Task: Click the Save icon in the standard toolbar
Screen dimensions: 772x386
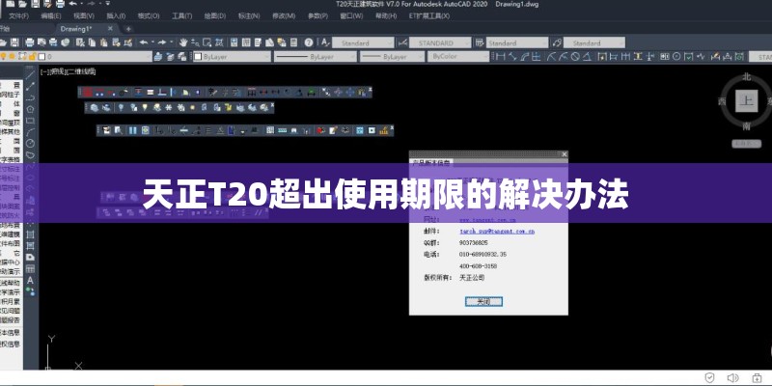Action: pos(14,42)
